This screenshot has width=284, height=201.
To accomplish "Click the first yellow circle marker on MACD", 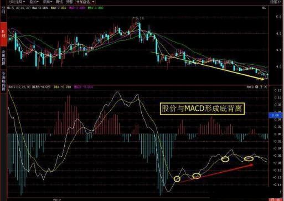I will [177, 179].
